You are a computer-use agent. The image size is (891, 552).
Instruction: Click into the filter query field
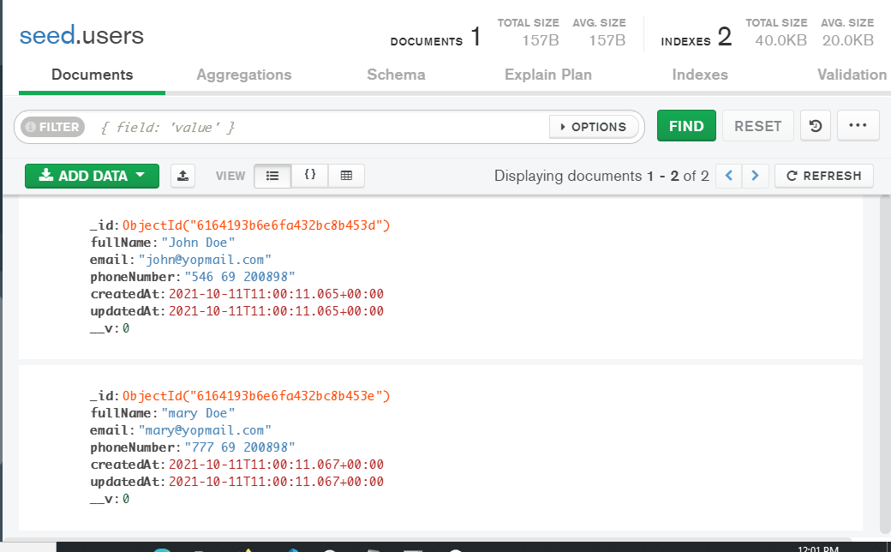coord(317,127)
